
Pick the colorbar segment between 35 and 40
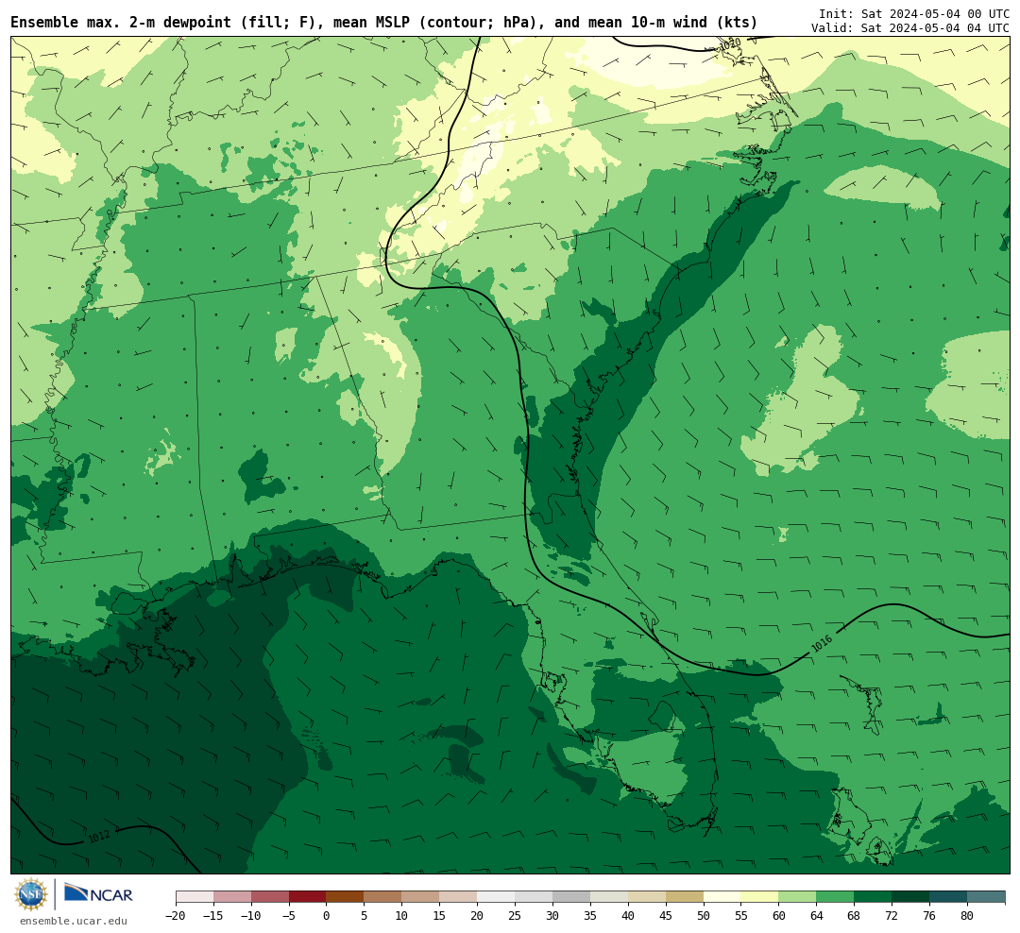(609, 897)
